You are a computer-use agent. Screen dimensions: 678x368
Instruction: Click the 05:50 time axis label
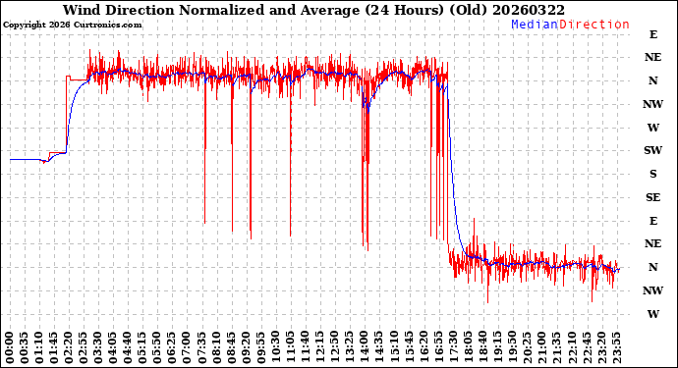pyautogui.click(x=157, y=348)
